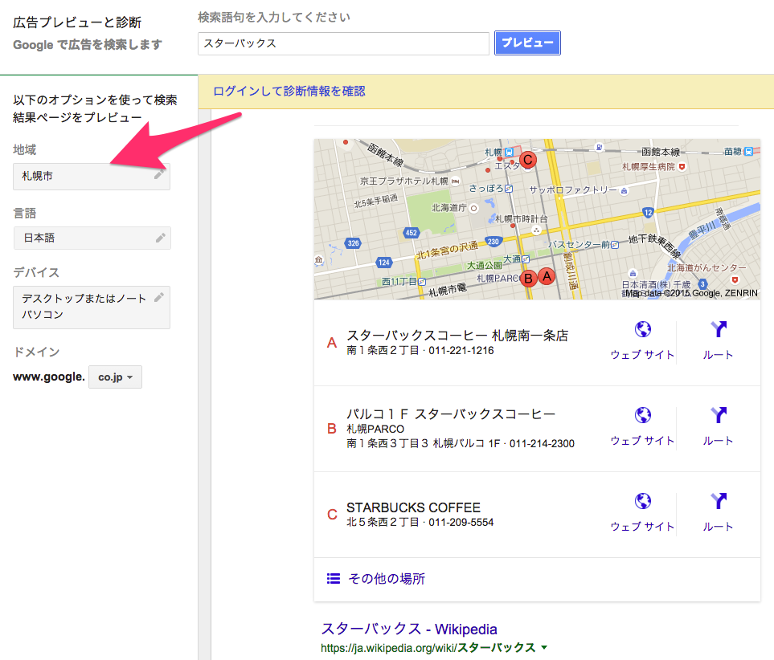Viewport: 774px width, 660px height.
Task: Click the red letter C beside STARBUCKS COFFEE
Action: point(332,515)
